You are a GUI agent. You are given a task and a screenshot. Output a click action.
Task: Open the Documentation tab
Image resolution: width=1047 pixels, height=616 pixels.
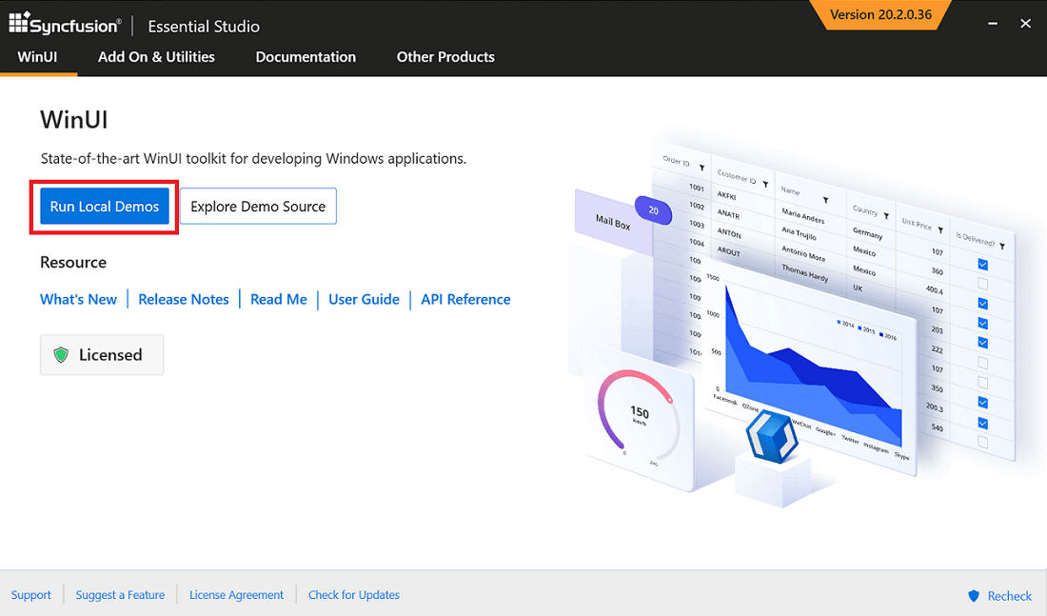click(306, 57)
